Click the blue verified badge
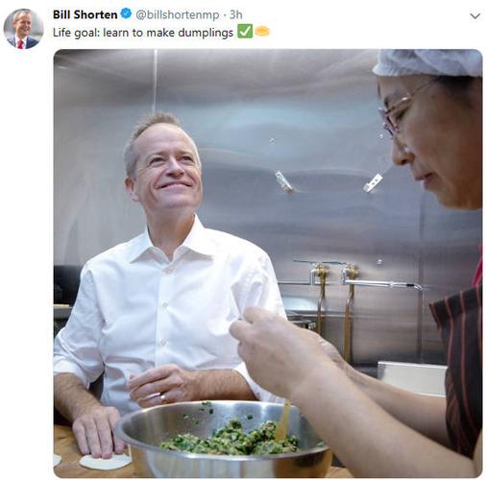 coord(126,13)
